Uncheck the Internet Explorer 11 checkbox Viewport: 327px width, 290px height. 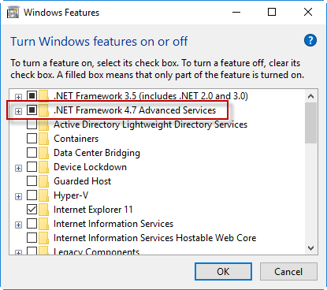[32, 210]
